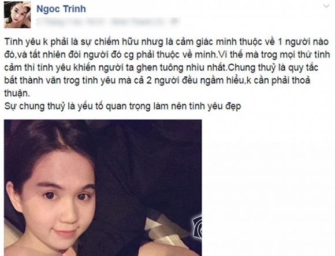Click the blurred audience privacy icon
Screen dimensions: 335x256
(174, 21)
